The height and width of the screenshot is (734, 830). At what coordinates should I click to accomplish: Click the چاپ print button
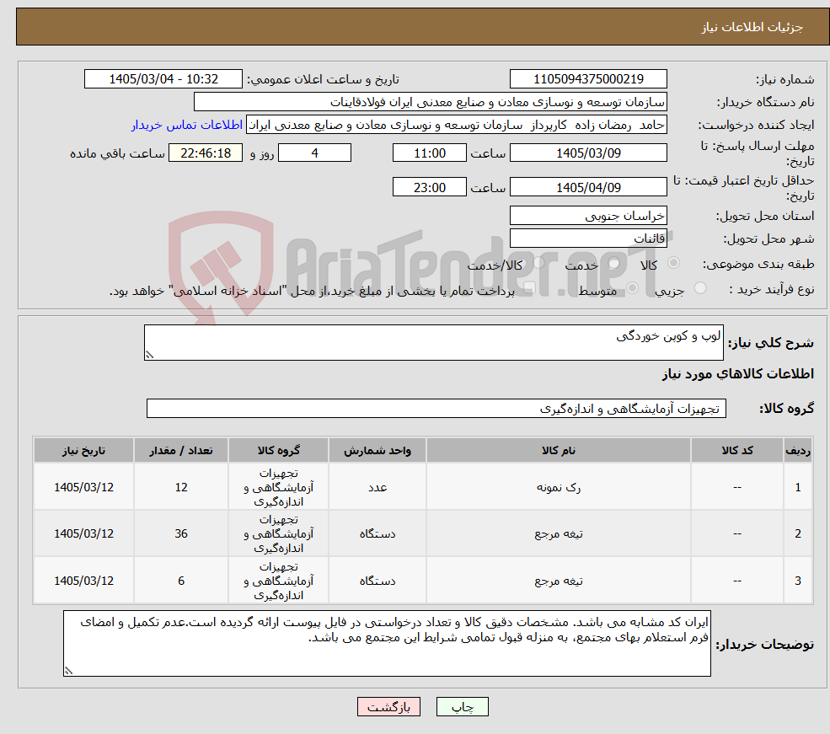tap(462, 706)
